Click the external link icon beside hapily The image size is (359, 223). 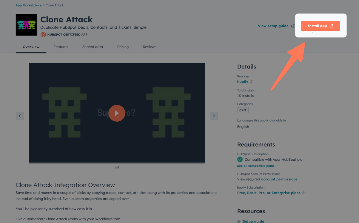[x=251, y=82]
